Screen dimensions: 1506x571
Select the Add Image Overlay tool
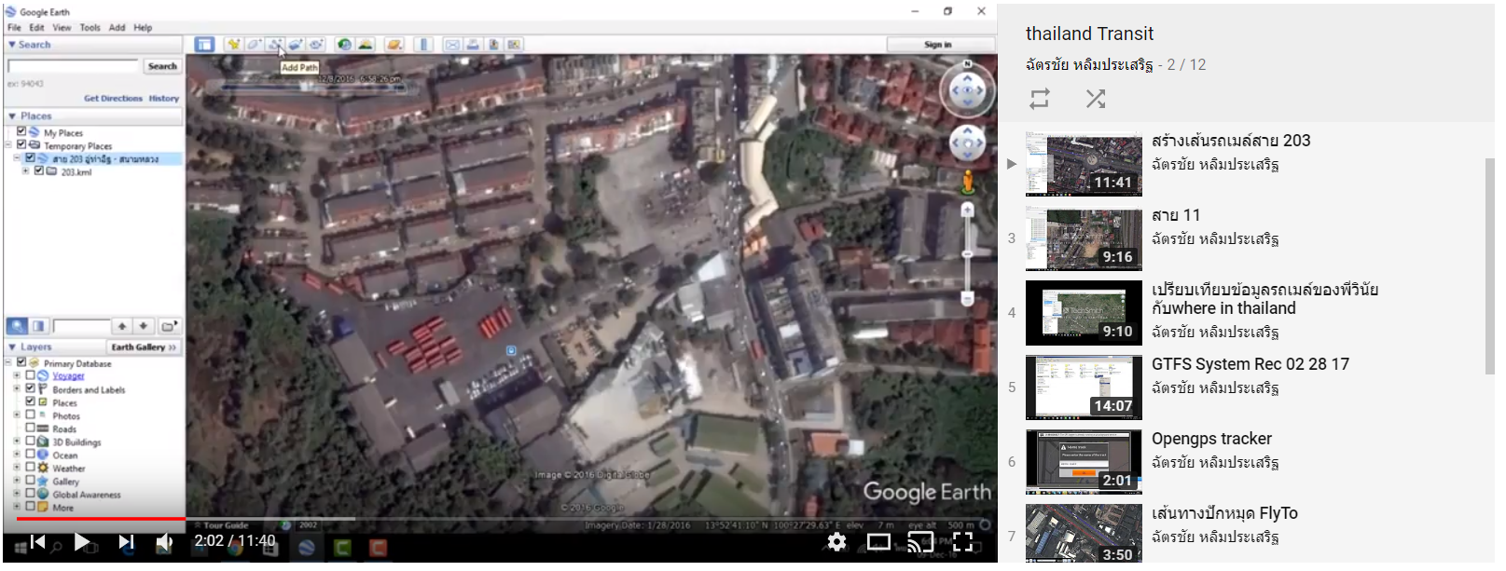coord(296,44)
